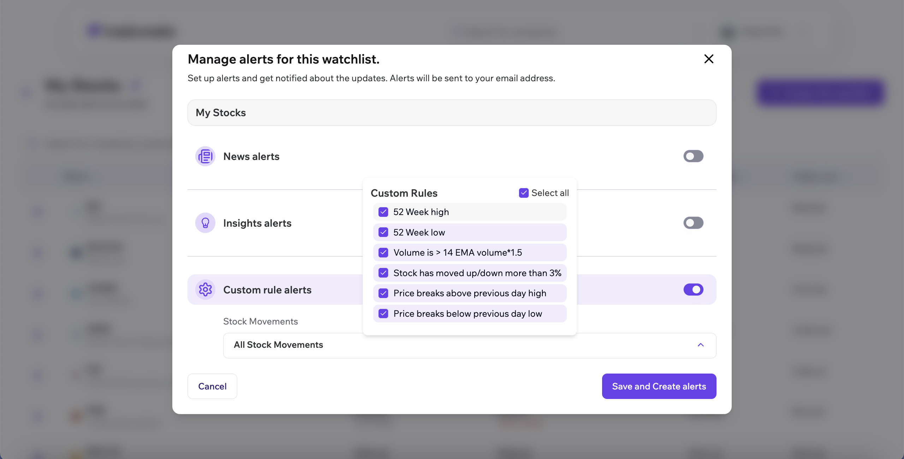Viewport: 904px width, 459px height.
Task: Enable Insights alerts
Action: tap(693, 223)
